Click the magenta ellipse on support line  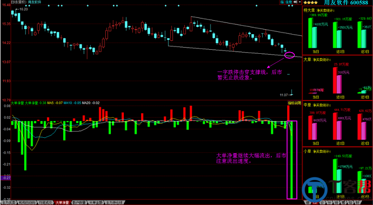click(x=290, y=55)
